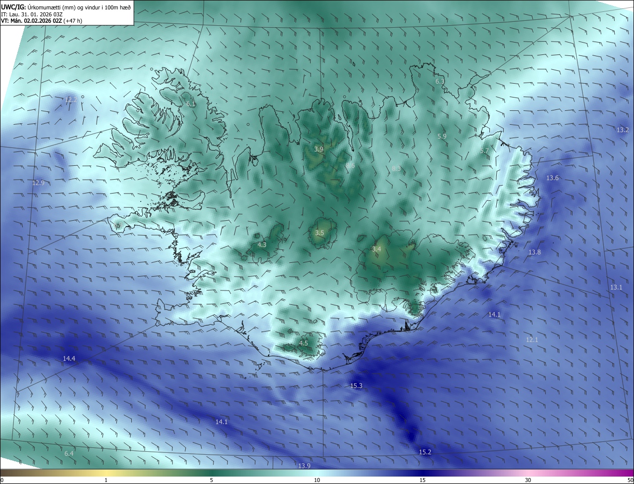
Task: Click the 6.1 value on the map
Action: point(191,104)
